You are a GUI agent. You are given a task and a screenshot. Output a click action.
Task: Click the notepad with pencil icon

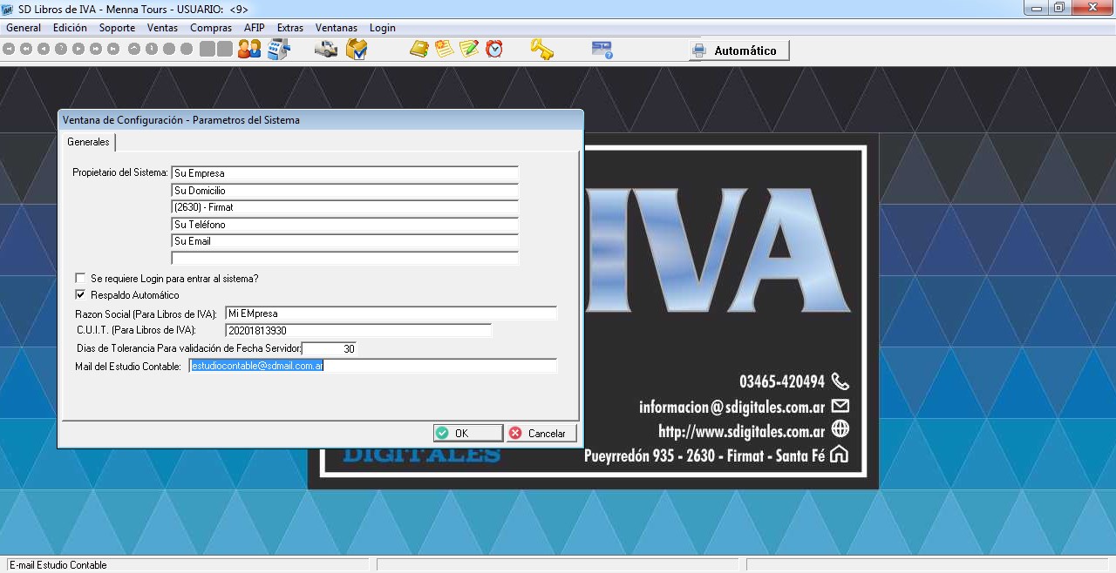pos(469,50)
